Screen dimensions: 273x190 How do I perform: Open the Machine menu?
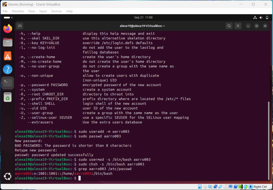click(18, 11)
